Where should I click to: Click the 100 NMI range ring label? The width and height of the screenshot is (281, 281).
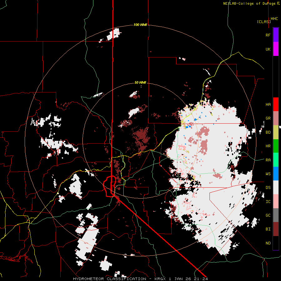pos(140,25)
